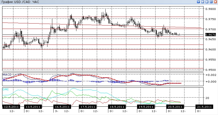The width and height of the screenshot is (218, 115).
Task: Click the 0.9700 price axis label
Action: (x=210, y=29)
